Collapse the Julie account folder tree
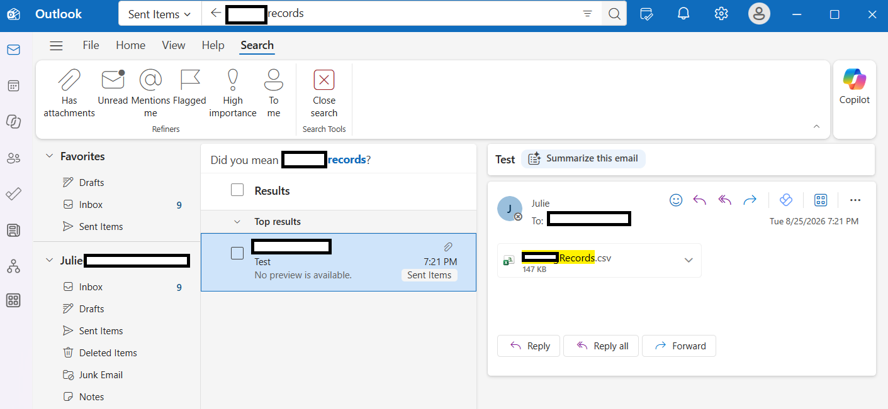This screenshot has height=409, width=888. pyautogui.click(x=49, y=260)
